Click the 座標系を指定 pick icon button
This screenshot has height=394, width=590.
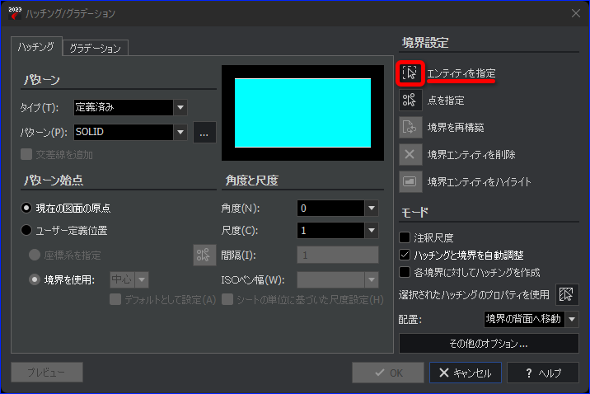(204, 256)
